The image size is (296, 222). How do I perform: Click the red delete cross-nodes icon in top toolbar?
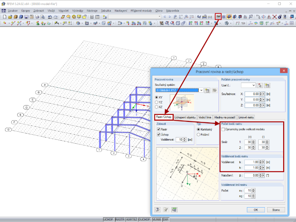[275, 17]
